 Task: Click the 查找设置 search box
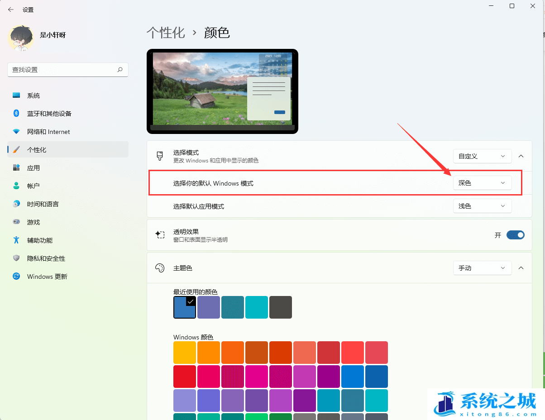[x=68, y=70]
